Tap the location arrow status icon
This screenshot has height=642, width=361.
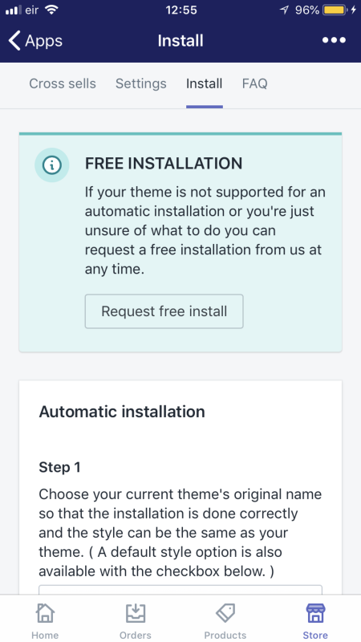tap(284, 10)
